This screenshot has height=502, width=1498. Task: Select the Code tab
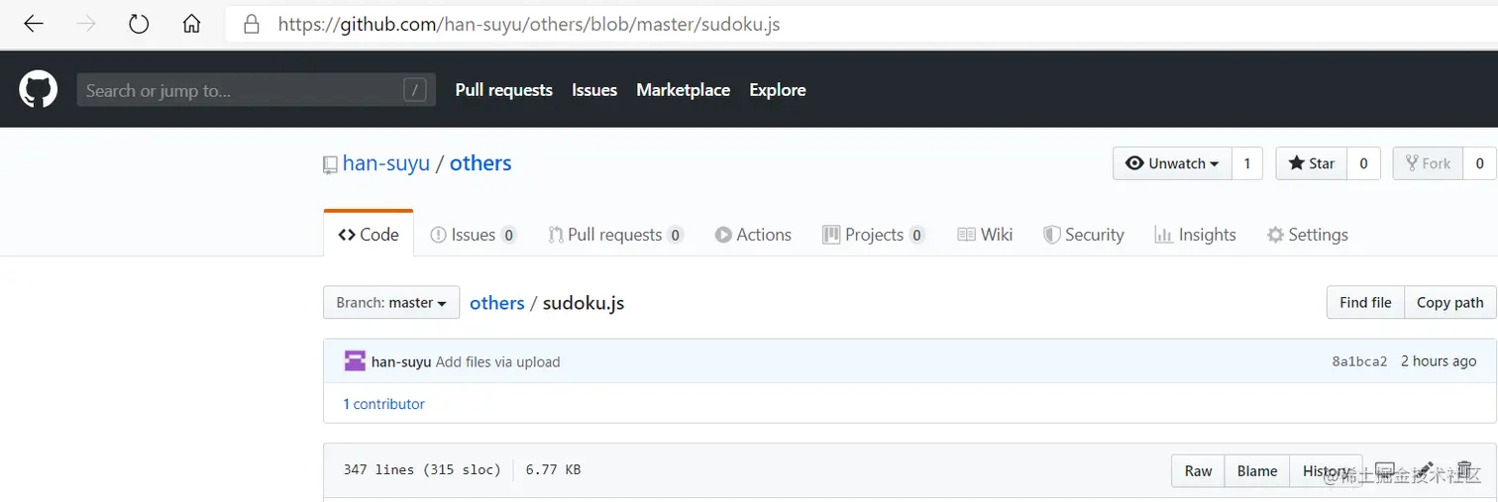[369, 235]
